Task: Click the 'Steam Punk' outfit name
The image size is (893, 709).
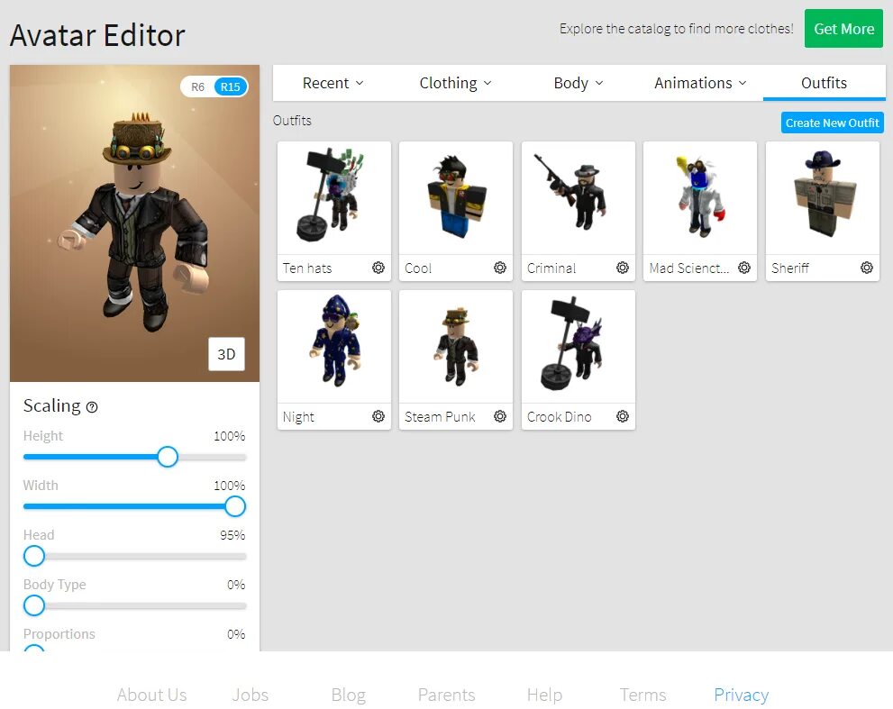Action: tap(440, 417)
